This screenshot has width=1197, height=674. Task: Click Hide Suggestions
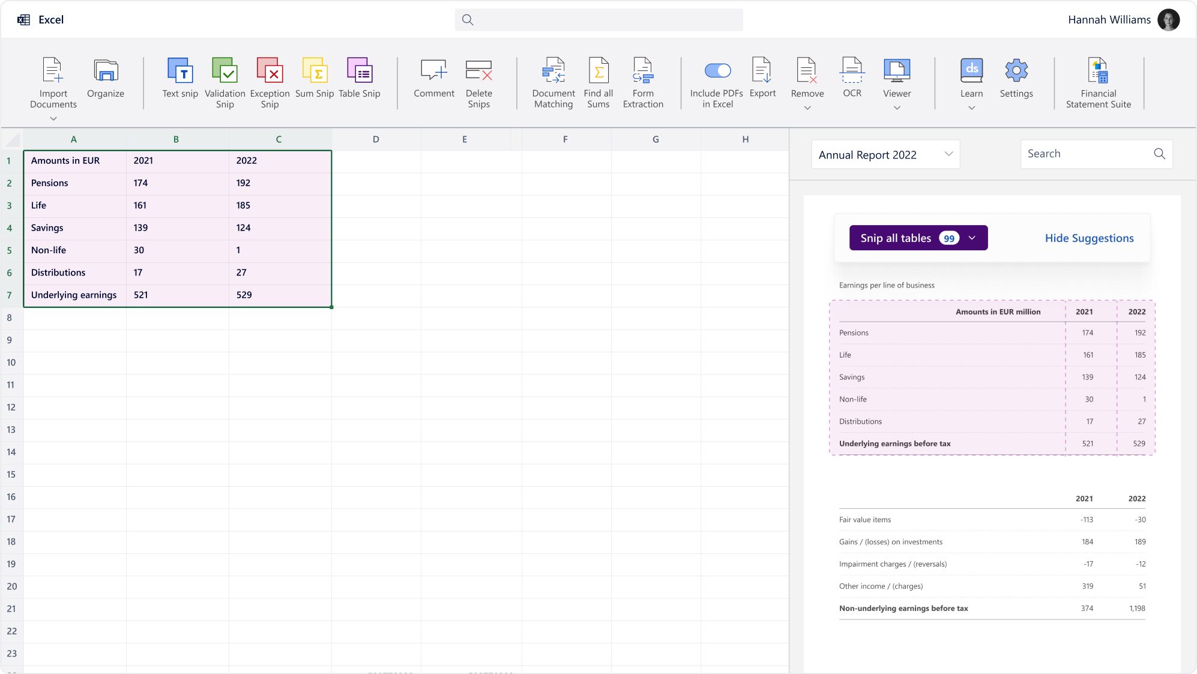[x=1088, y=238]
